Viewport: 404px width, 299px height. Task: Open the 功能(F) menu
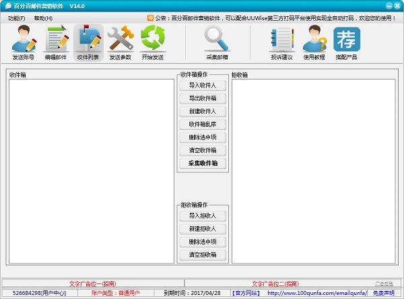pyautogui.click(x=16, y=18)
